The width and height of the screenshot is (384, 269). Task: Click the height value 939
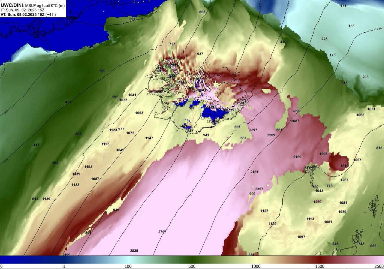pos(116,210)
